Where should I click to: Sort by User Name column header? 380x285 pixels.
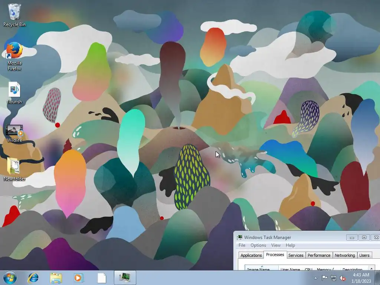[290, 269]
